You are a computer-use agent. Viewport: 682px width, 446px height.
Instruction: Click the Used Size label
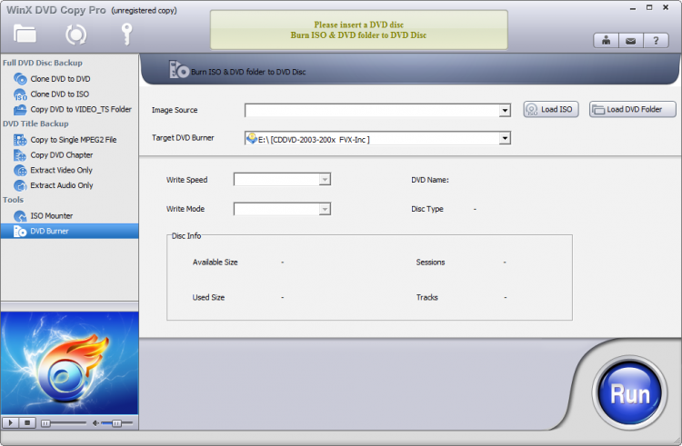[x=209, y=297]
